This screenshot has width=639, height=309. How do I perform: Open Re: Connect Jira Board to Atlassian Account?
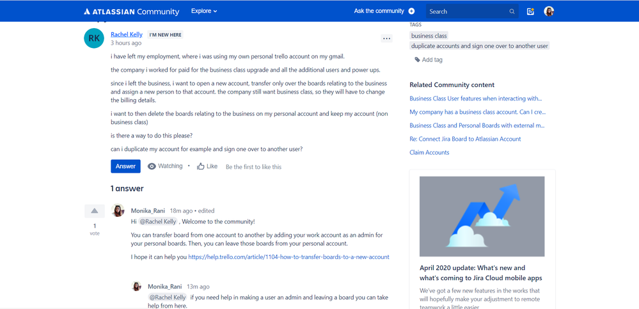point(465,139)
